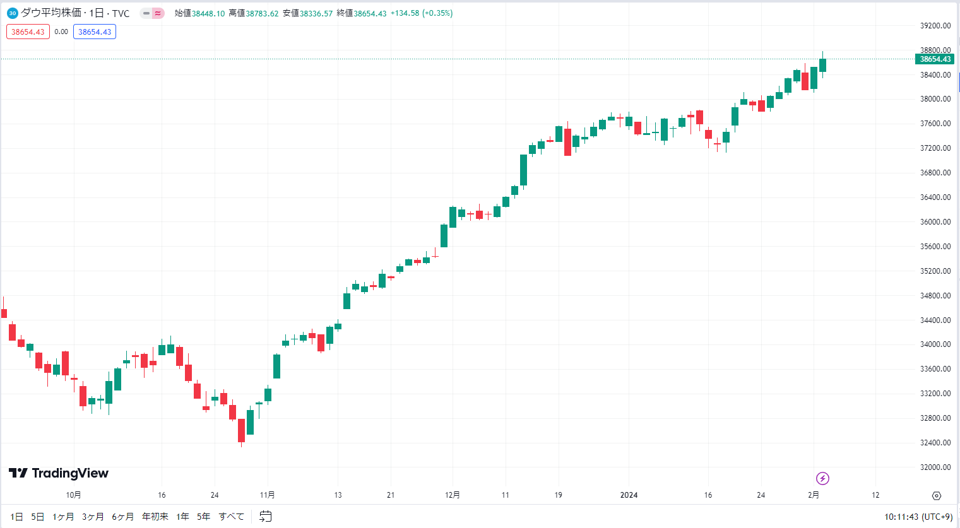Click the TradingView logo
This screenshot has width=960, height=528.
pyautogui.click(x=59, y=473)
